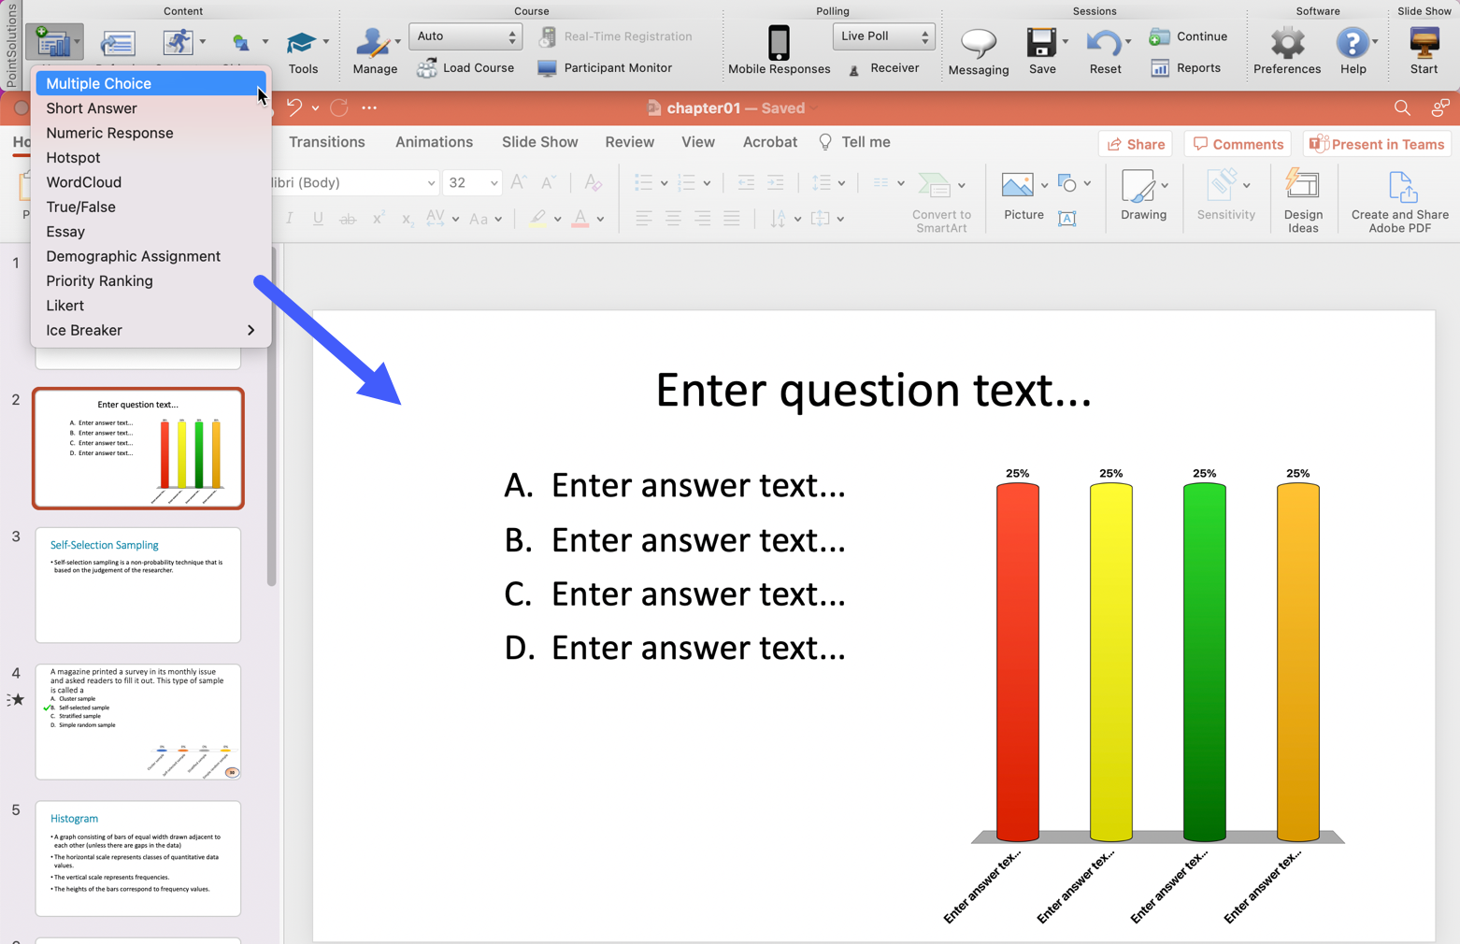Click the Receiver icon
Image resolution: width=1460 pixels, height=944 pixels.
854,69
